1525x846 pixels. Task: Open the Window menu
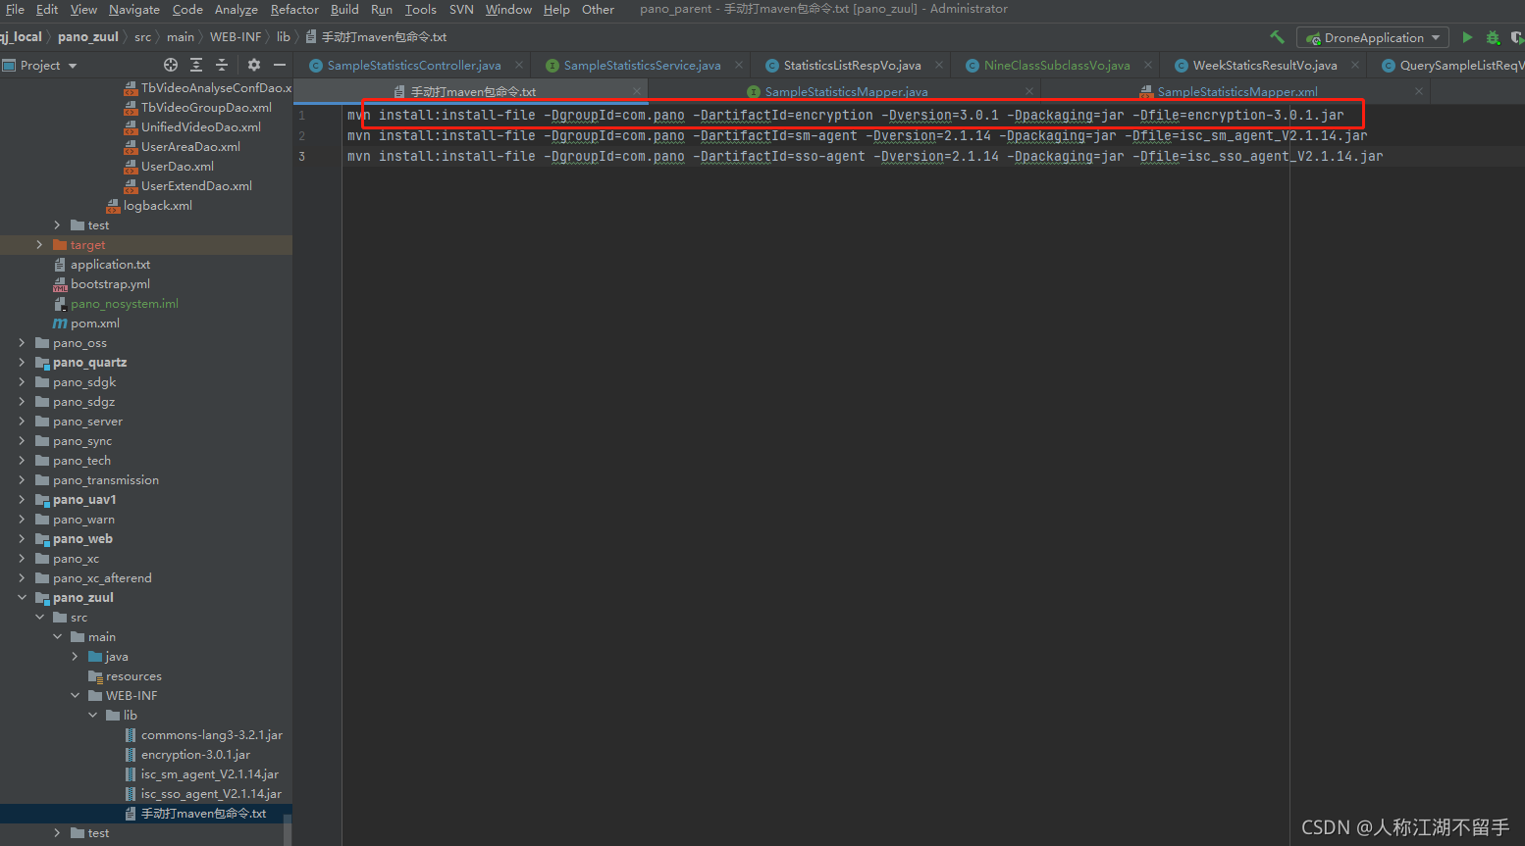coord(508,9)
